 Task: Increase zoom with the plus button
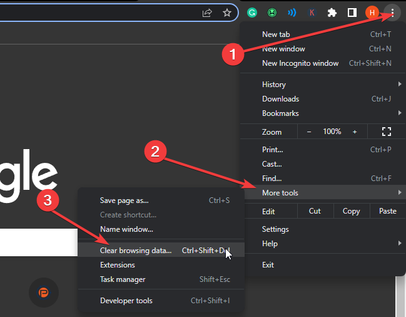[x=355, y=132]
